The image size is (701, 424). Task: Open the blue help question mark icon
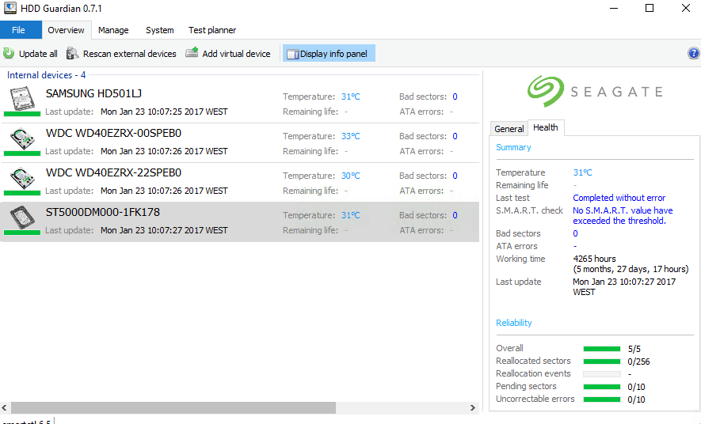[694, 54]
